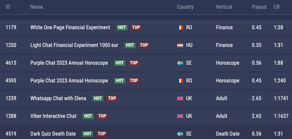Click the Vertical column header
Screen dimensions: 292x139
[224, 7]
